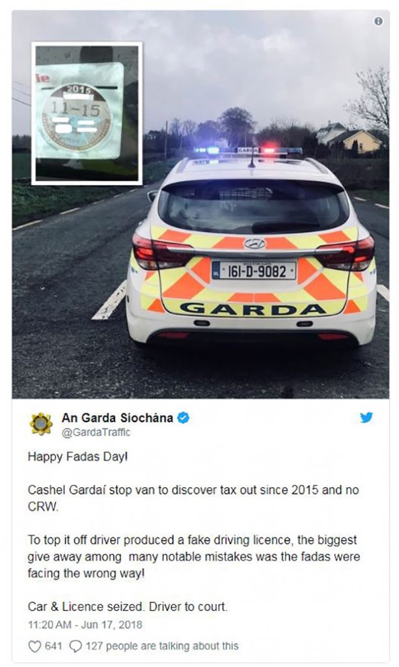This screenshot has width=399, height=667.
Task: Click the flashing roof light bar
Action: click(248, 150)
